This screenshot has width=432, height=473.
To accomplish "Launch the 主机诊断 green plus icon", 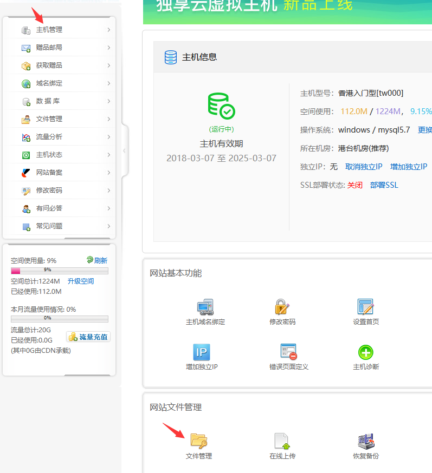I will (366, 352).
